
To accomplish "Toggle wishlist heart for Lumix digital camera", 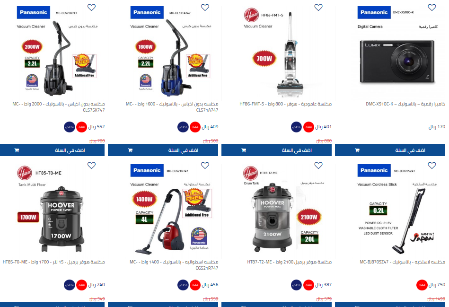I will (432, 8).
